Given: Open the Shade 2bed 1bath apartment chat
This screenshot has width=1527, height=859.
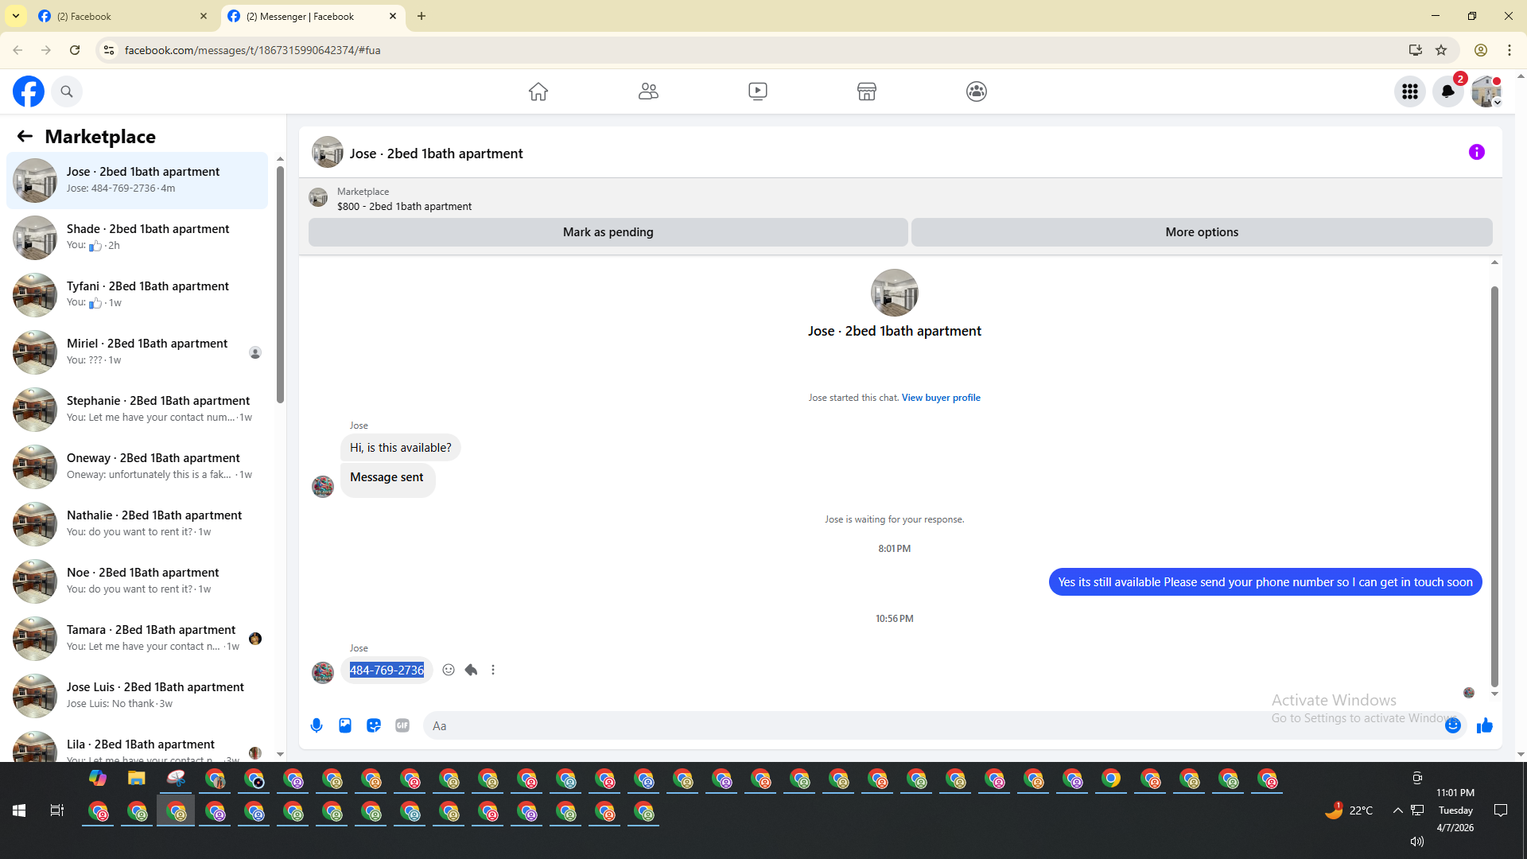Looking at the screenshot, I should (x=137, y=238).
